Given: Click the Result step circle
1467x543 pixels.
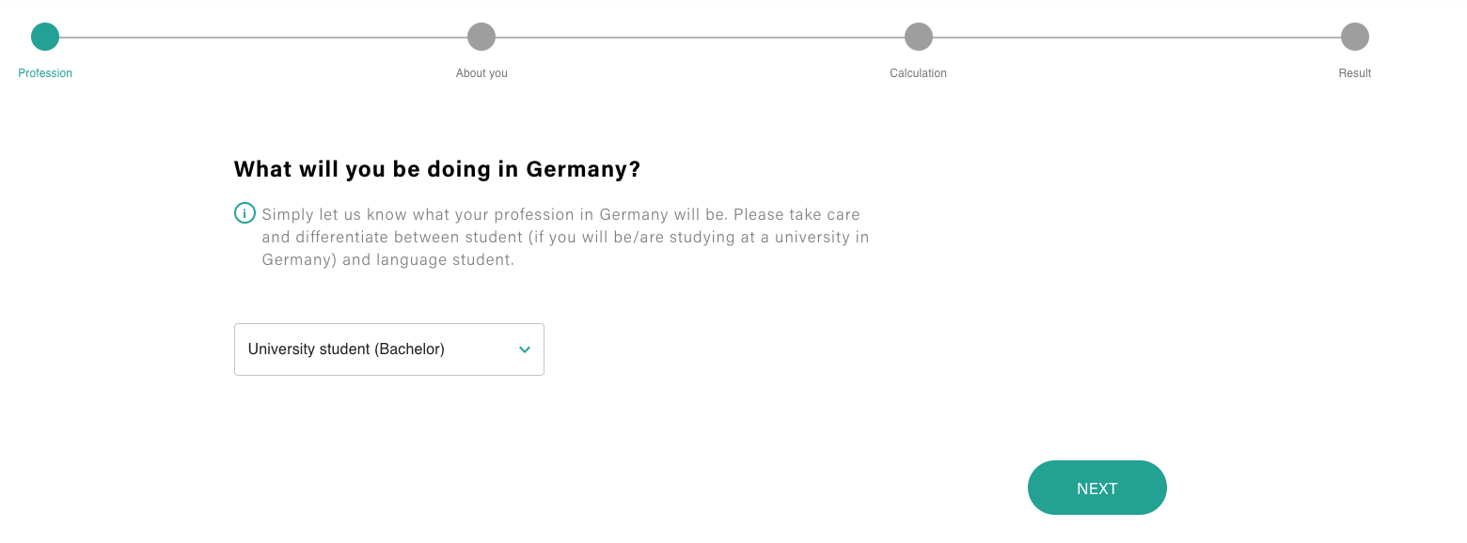Looking at the screenshot, I should [1355, 37].
